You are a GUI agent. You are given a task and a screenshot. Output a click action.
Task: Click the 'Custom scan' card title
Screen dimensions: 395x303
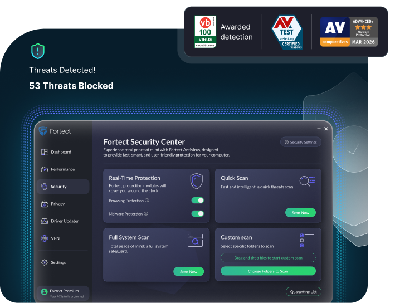236,237
